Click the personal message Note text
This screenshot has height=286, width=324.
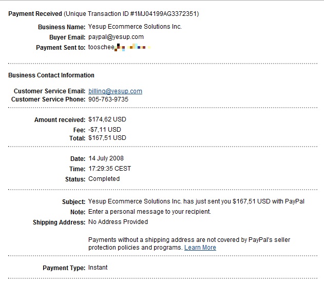(149, 212)
